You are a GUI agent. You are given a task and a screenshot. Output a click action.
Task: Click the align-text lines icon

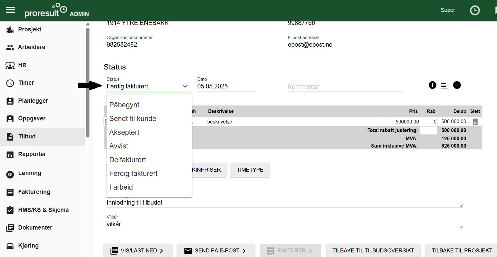tap(444, 85)
